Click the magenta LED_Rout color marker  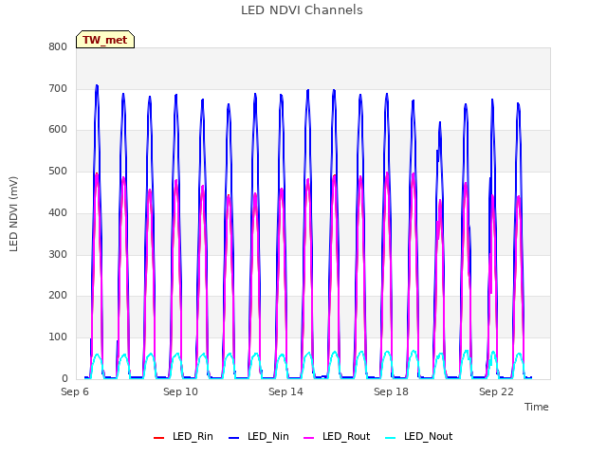(x=309, y=438)
